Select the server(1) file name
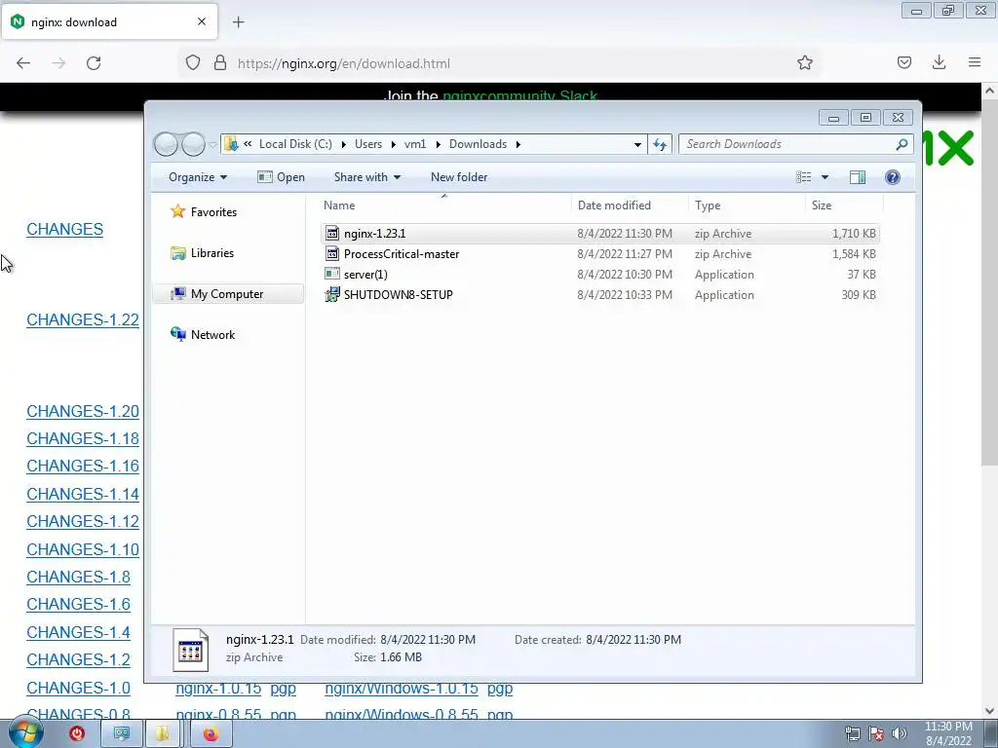The height and width of the screenshot is (748, 998). tap(365, 274)
